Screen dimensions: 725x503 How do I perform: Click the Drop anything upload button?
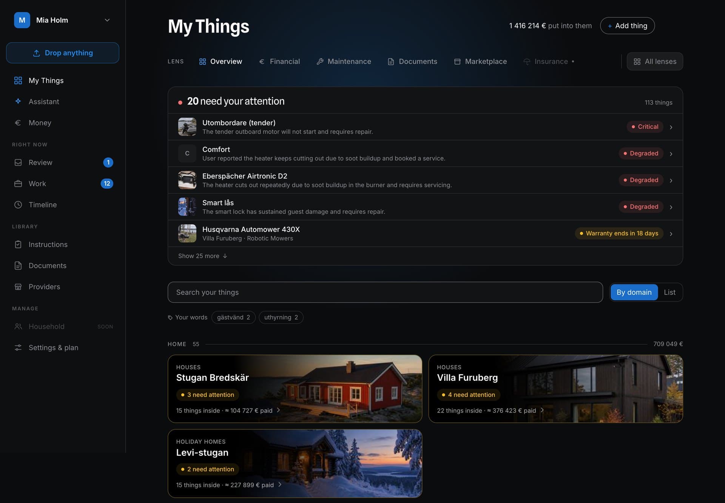click(63, 53)
